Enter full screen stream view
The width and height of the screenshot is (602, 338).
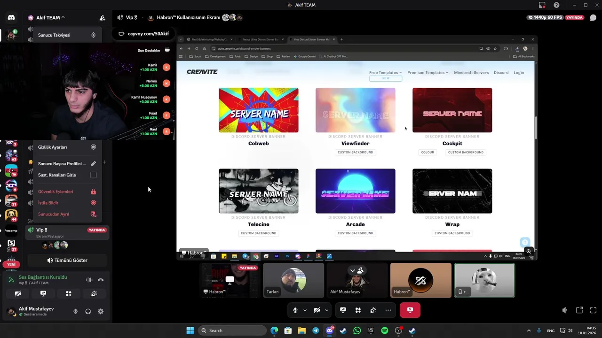click(x=593, y=310)
